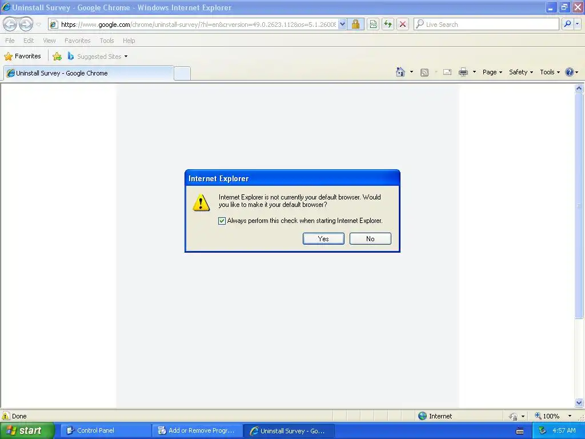
Task: Click the Back navigation arrow
Action: 10,25
